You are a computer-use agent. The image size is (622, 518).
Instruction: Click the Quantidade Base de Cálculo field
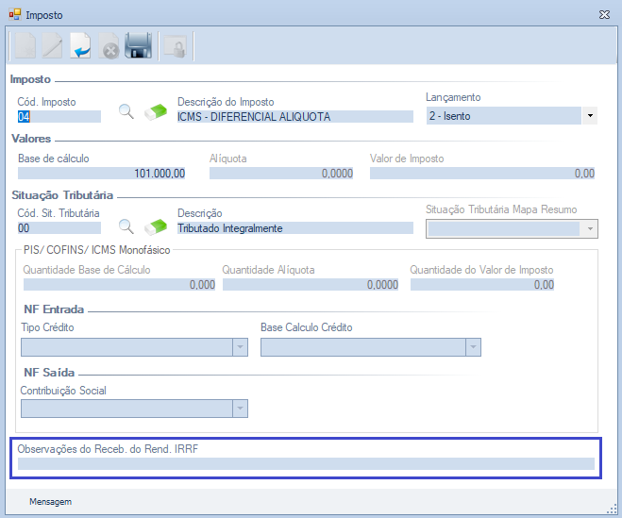tap(120, 284)
